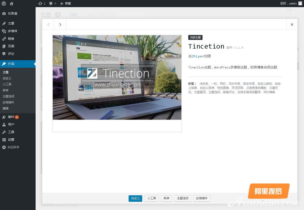
Task: Open admin user profile avatar
Action: [x=300, y=3]
